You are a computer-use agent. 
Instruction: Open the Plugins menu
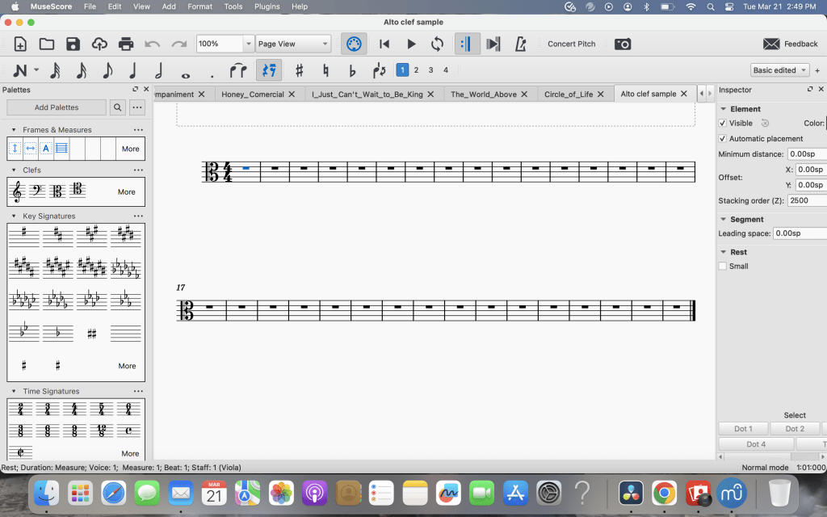(x=268, y=6)
